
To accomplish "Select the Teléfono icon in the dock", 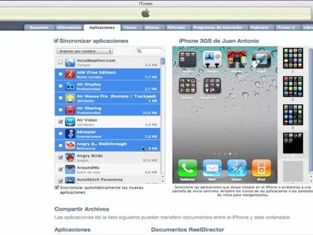I will click(x=187, y=168).
